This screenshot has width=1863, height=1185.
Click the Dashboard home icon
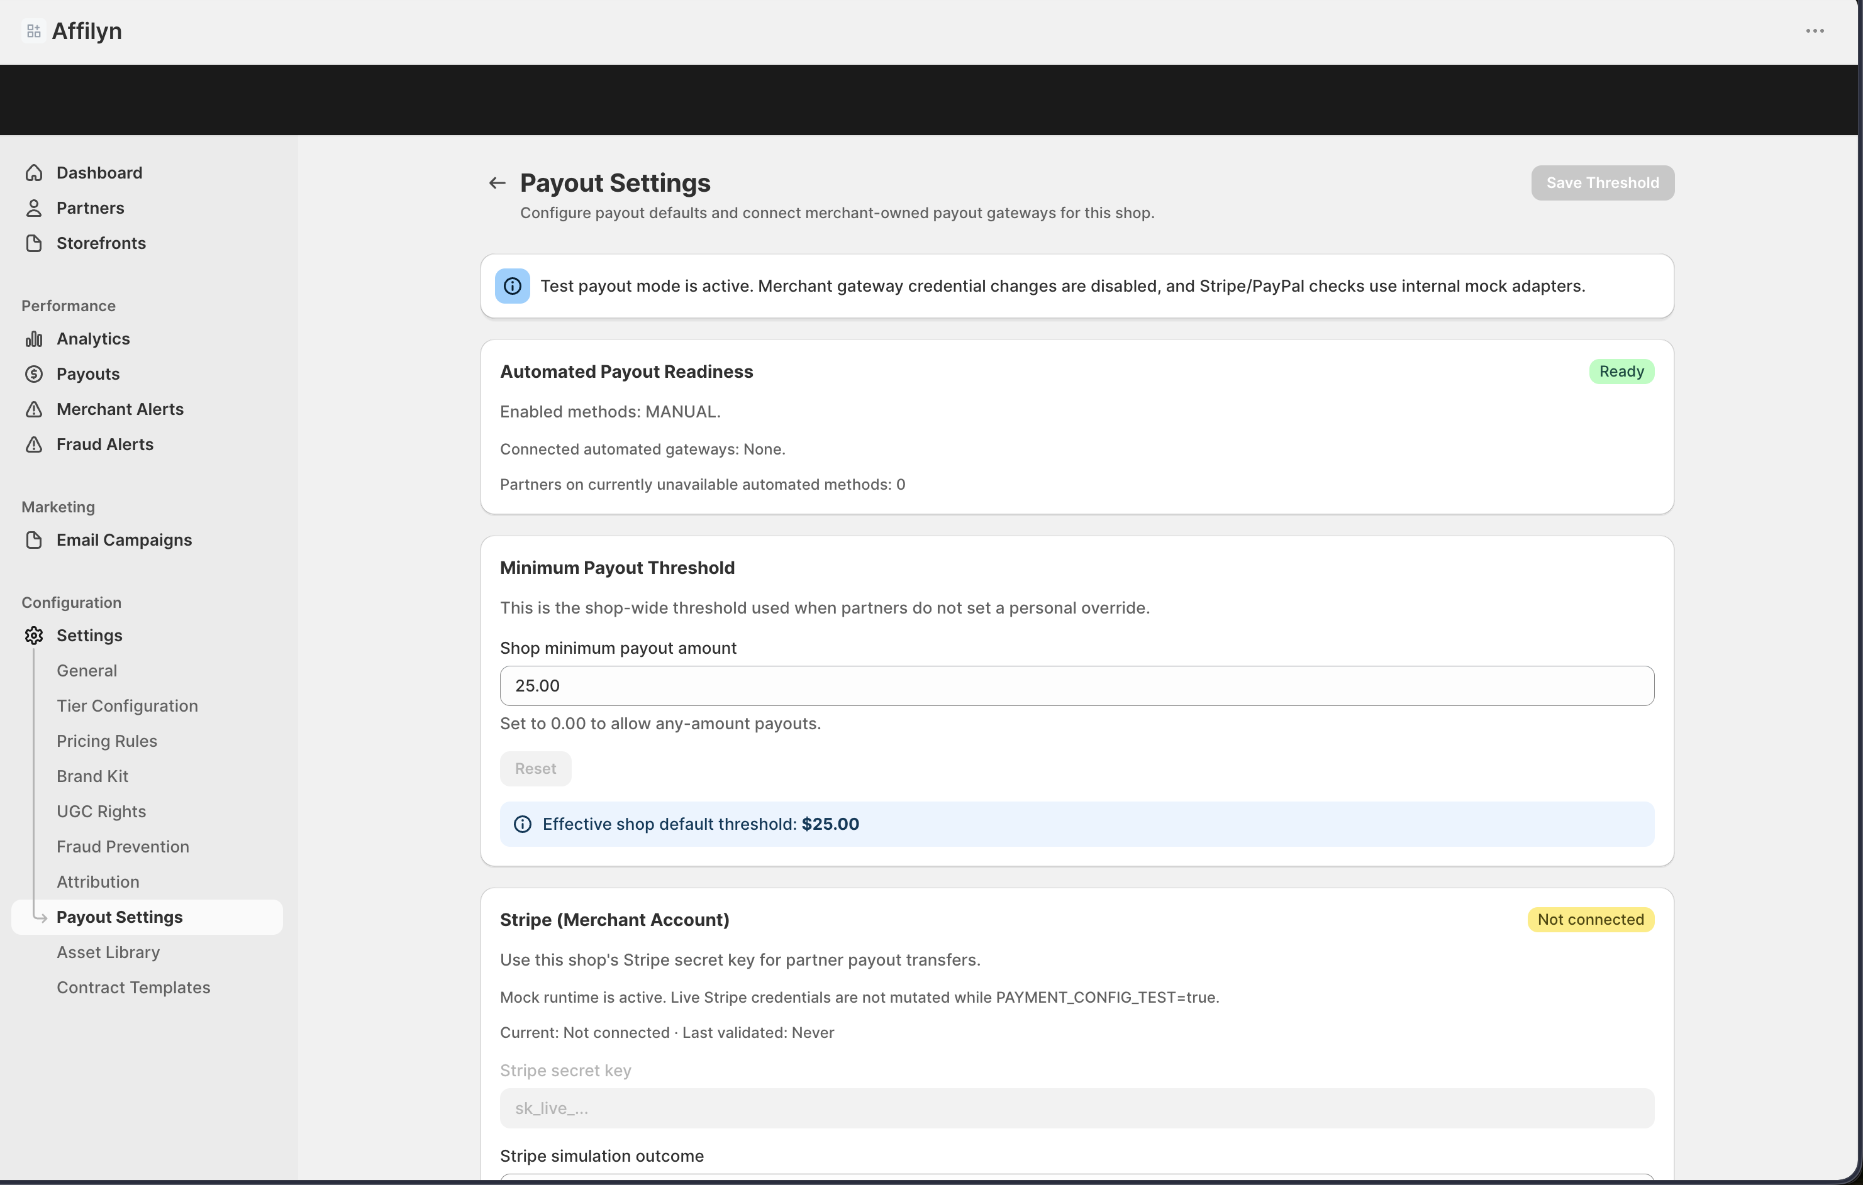click(x=34, y=172)
